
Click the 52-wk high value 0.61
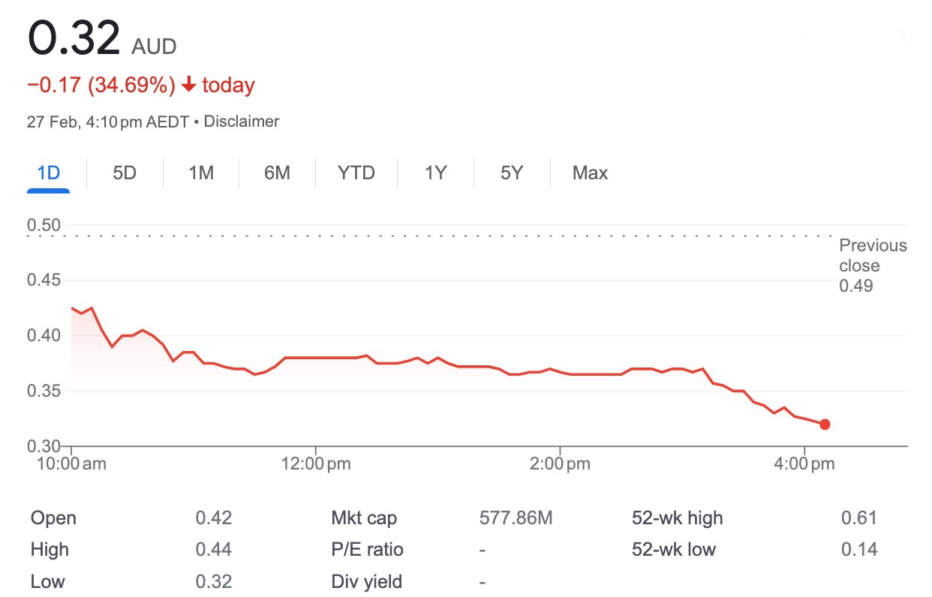859,517
